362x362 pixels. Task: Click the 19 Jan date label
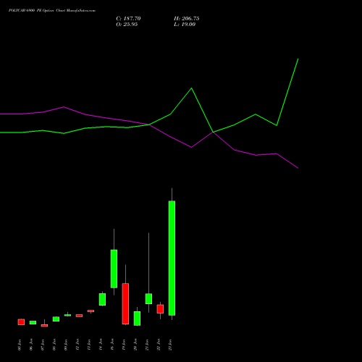[x=124, y=345]
